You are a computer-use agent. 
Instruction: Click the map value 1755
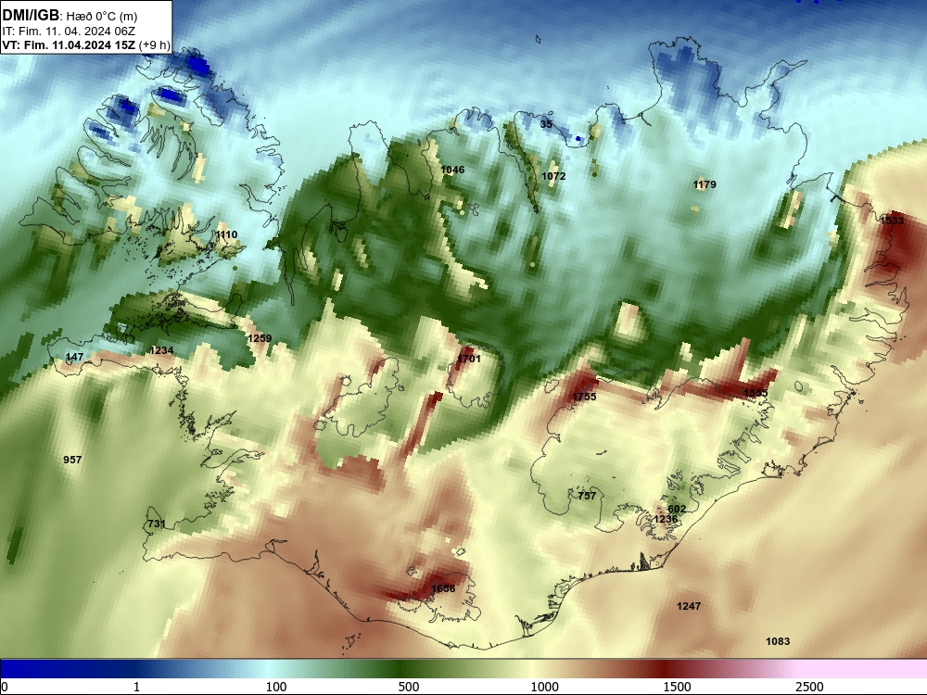click(585, 397)
